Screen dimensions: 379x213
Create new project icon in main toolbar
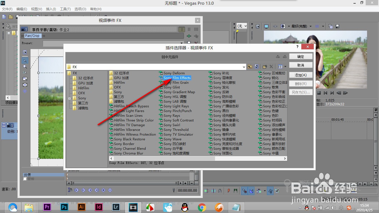tap(4, 17)
